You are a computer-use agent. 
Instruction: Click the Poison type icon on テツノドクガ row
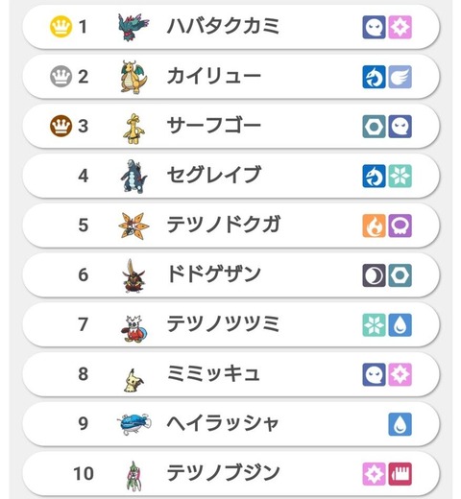click(400, 226)
